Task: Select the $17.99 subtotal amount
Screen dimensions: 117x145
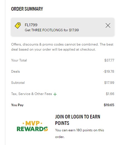Action: (x=109, y=83)
